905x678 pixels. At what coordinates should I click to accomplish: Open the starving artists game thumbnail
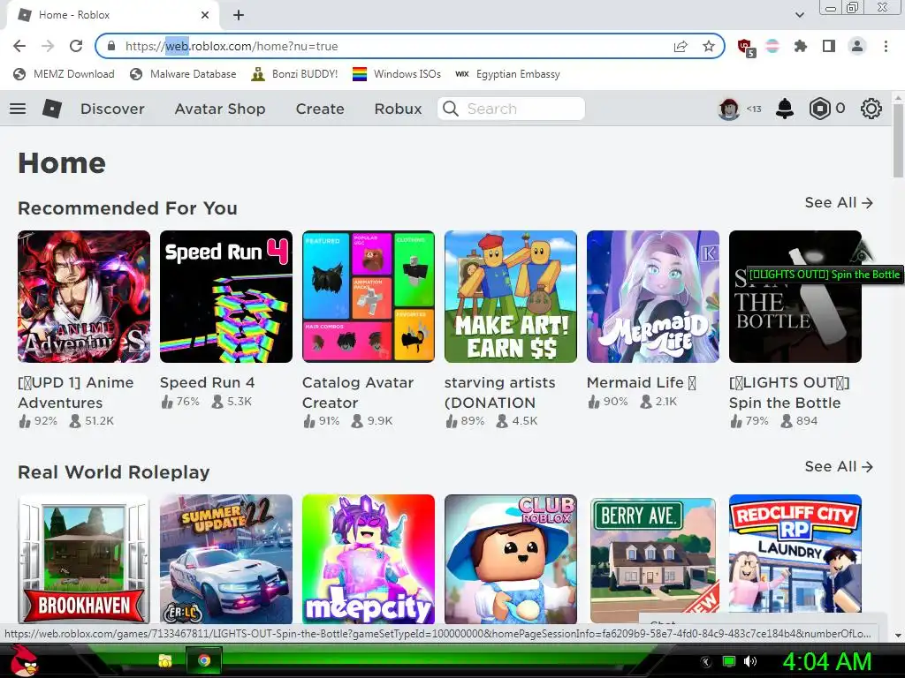pyautogui.click(x=511, y=297)
